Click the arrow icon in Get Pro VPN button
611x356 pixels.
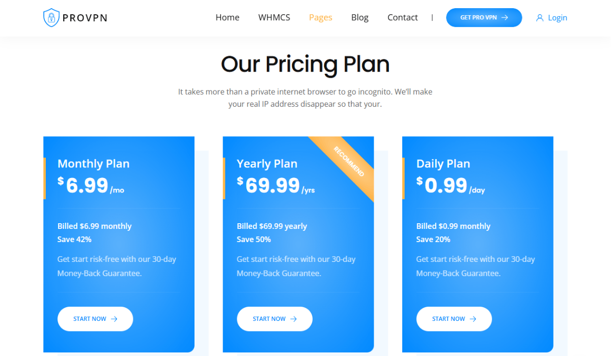(x=505, y=17)
